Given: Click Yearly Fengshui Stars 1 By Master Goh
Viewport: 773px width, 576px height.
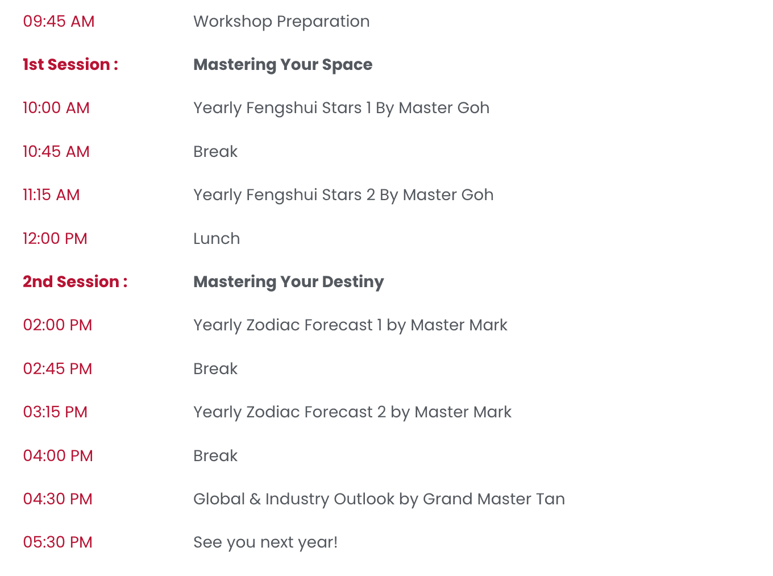Looking at the screenshot, I should point(341,108).
